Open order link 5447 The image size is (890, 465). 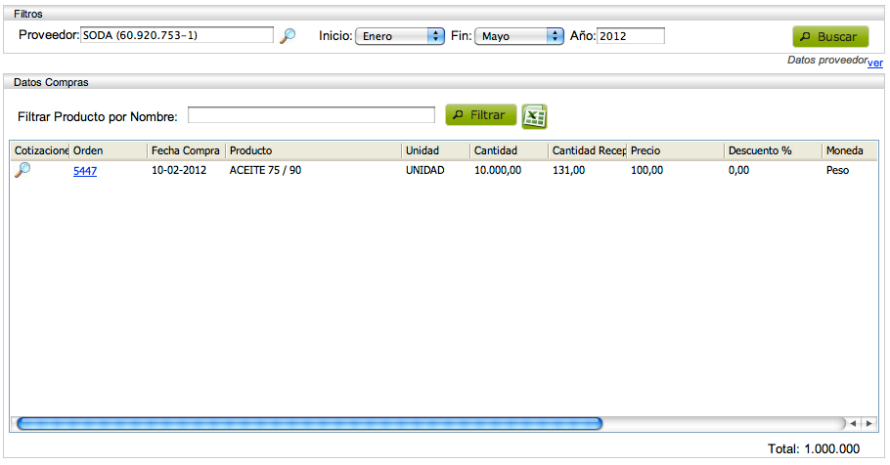click(85, 171)
